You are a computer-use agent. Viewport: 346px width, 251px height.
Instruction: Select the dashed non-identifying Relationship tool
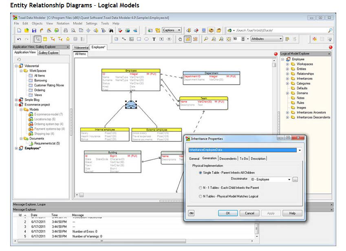[x=60, y=39]
